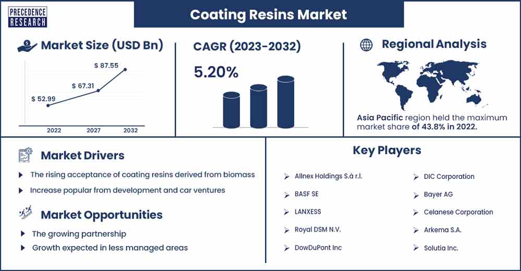Click the 2022 axis label

pyautogui.click(x=54, y=131)
